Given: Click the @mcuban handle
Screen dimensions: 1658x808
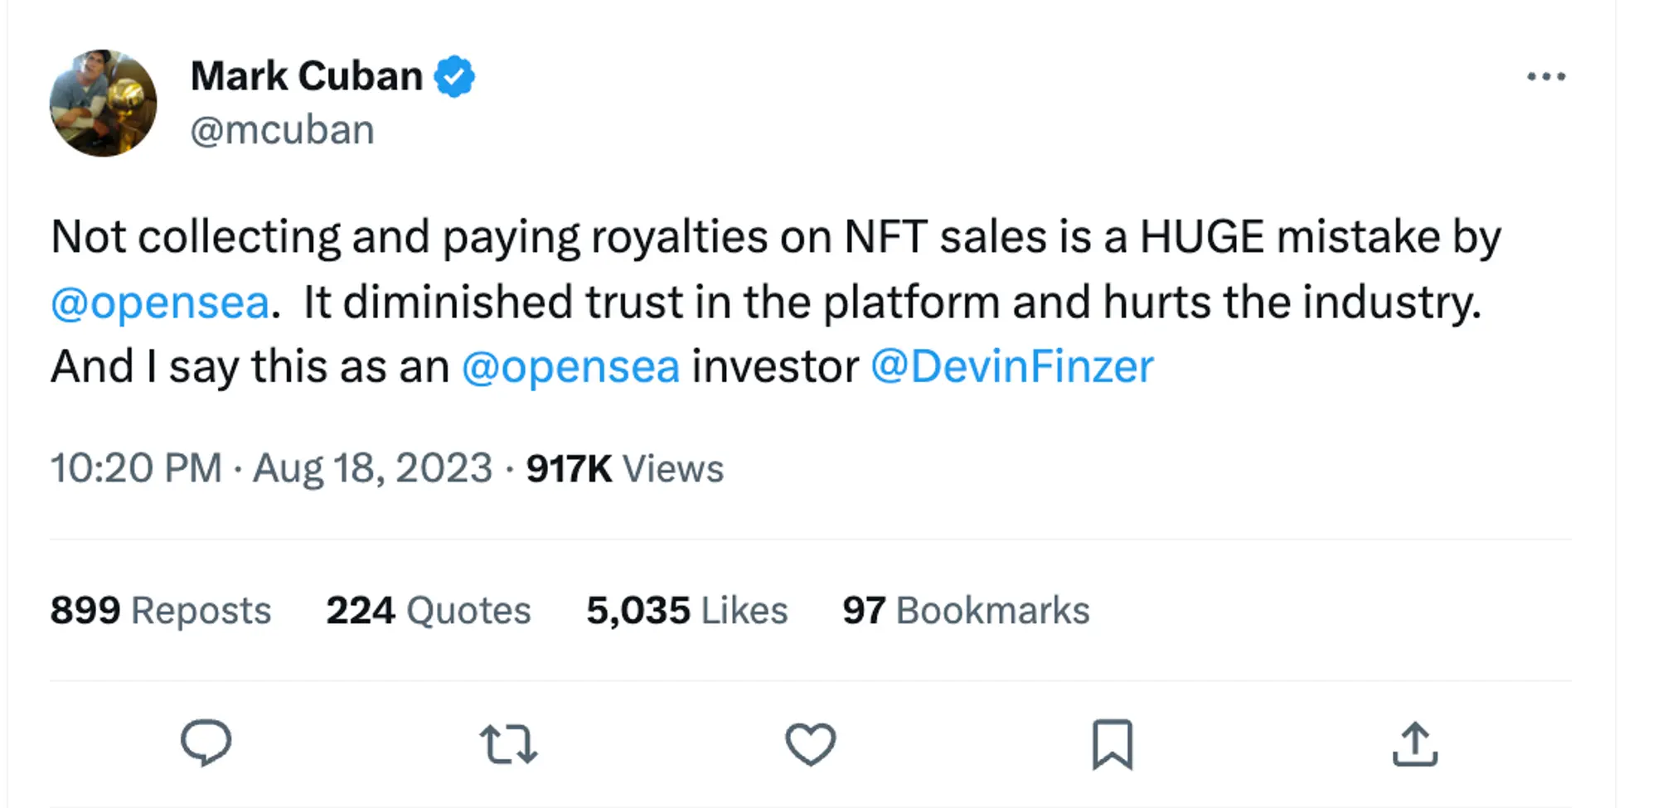Looking at the screenshot, I should click(x=282, y=128).
